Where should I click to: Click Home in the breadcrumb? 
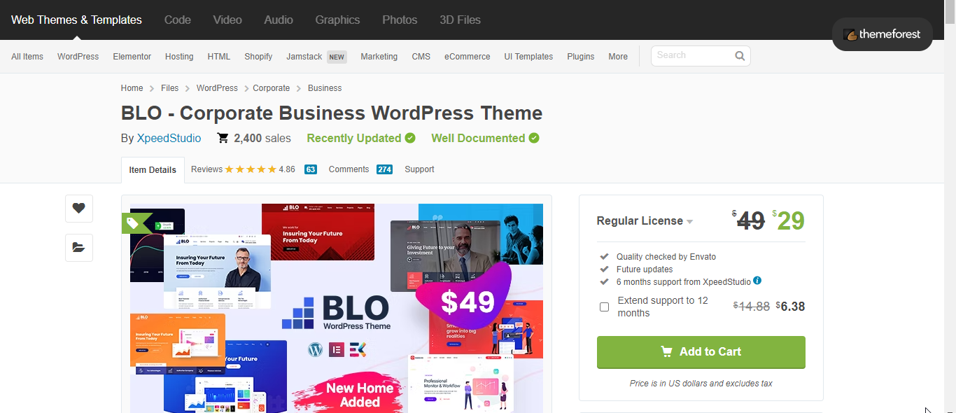[132, 88]
